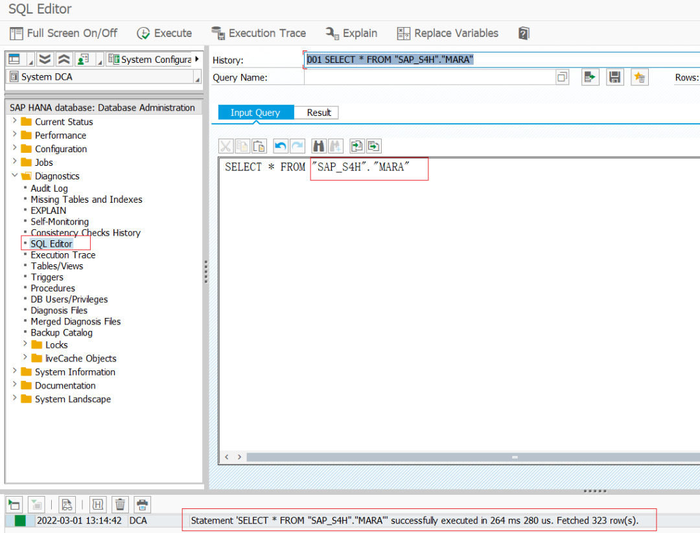
Task: Select the successful statement log message
Action: (x=415, y=521)
